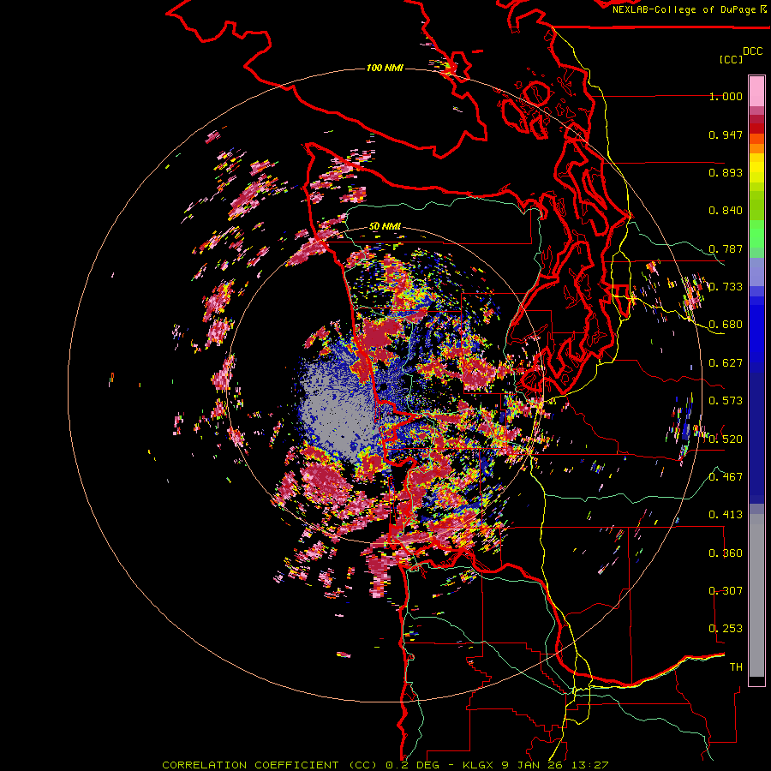771x771 pixels.
Task: Select the 0.360 scale value
Action: 726,553
